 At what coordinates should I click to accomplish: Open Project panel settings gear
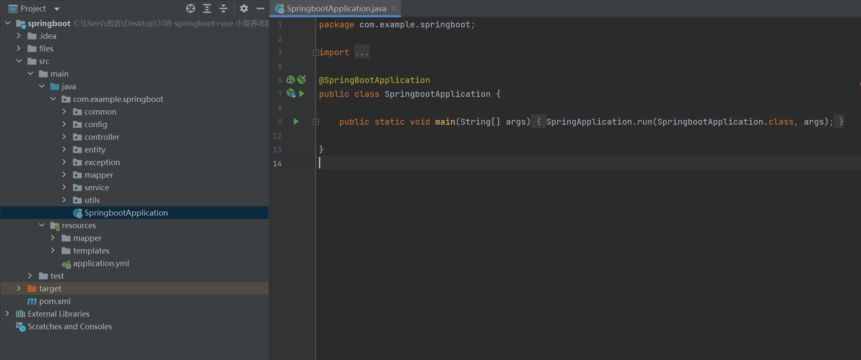pyautogui.click(x=244, y=8)
